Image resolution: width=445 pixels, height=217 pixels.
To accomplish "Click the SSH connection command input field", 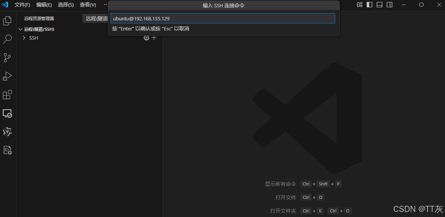I will [223, 18].
